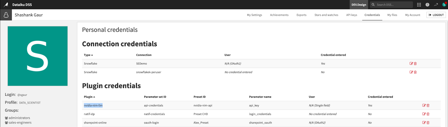Screen dimensions: 448x127
Task: Click the oauth-login parameter set cell
Action: pos(151,123)
